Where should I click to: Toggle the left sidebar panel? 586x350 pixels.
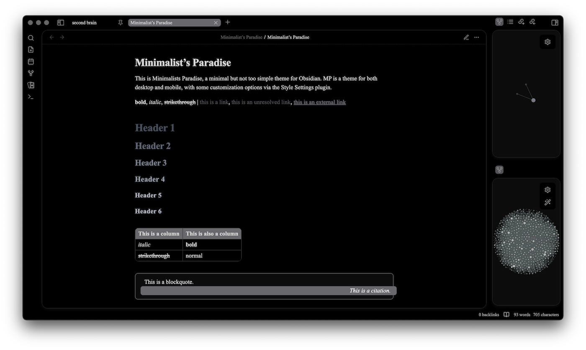[x=61, y=23]
